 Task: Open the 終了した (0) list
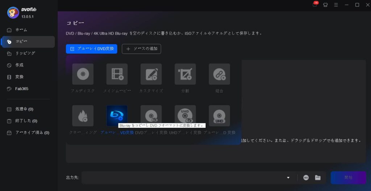28,121
